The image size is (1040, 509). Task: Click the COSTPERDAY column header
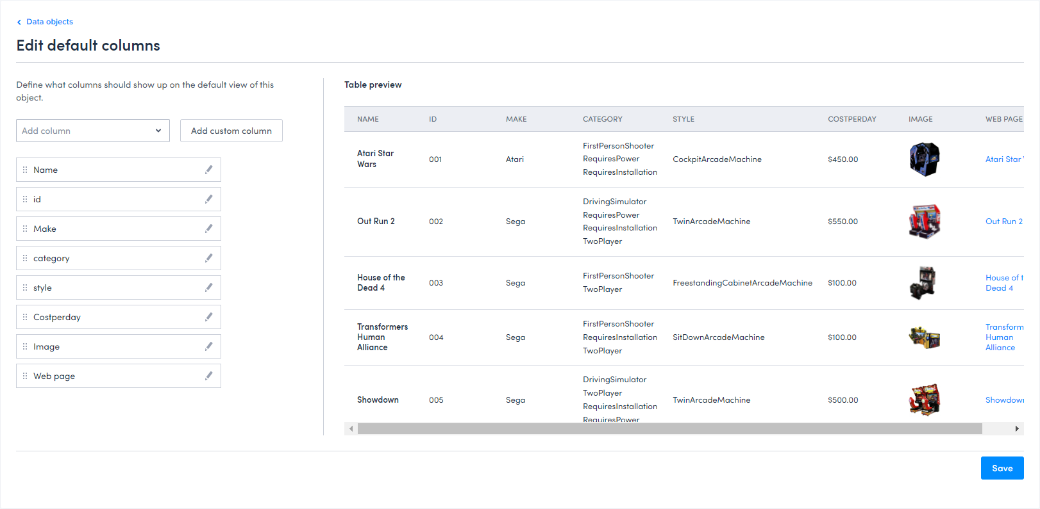coord(852,119)
